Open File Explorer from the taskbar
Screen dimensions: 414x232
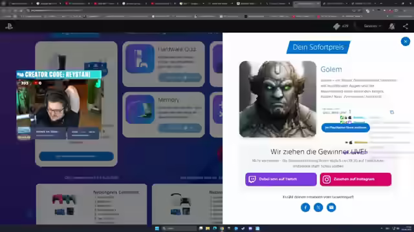(208, 228)
